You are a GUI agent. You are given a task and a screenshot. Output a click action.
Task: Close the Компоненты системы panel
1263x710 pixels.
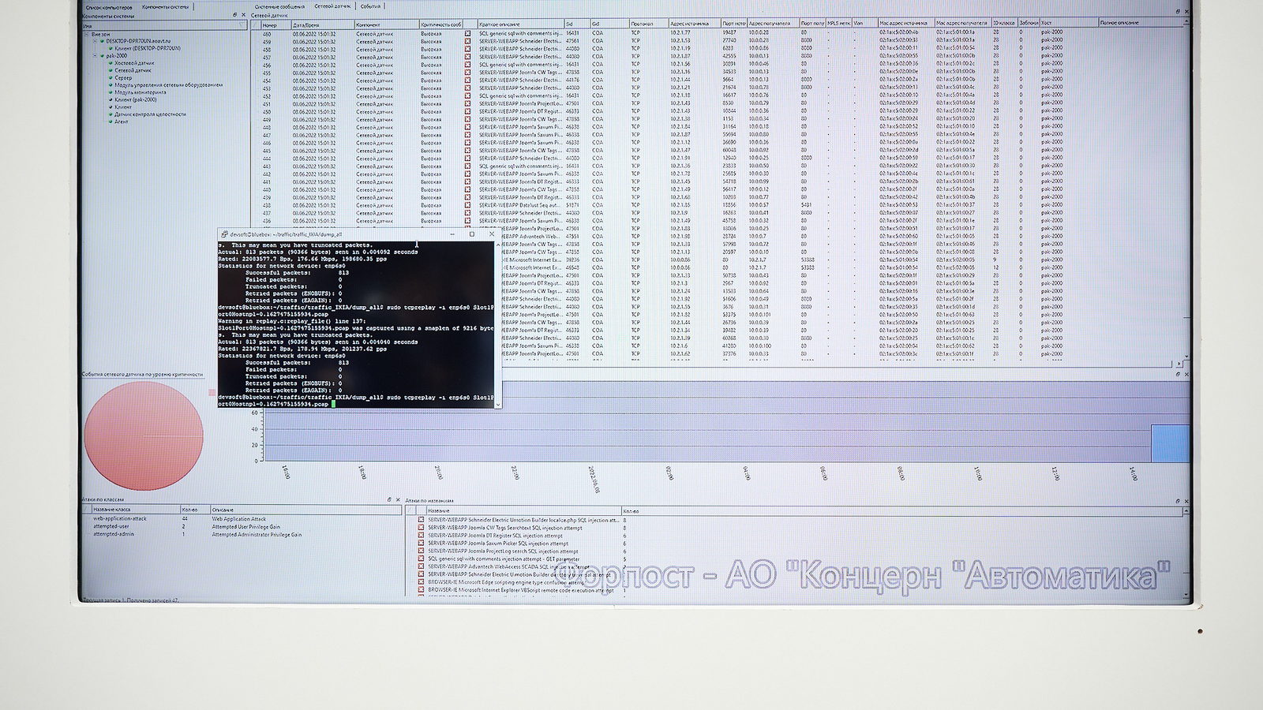tap(242, 15)
